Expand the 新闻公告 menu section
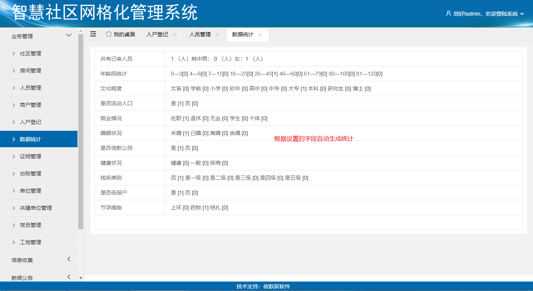Image resolution: width=533 pixels, height=291 pixels. click(69, 277)
